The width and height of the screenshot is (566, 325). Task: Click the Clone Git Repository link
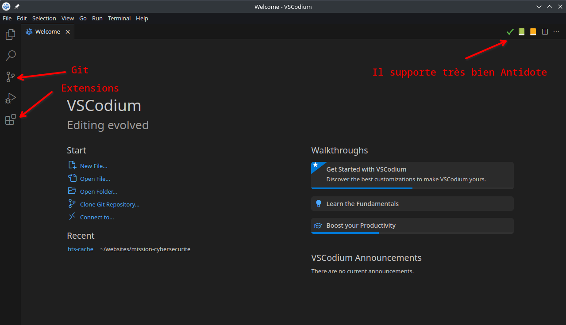[x=109, y=204]
